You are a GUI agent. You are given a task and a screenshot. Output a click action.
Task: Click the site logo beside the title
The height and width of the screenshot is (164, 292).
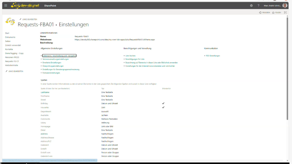[10, 22]
